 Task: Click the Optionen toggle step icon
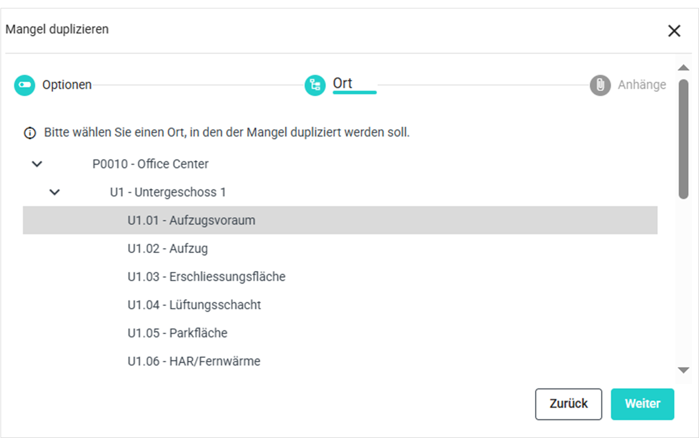point(25,85)
